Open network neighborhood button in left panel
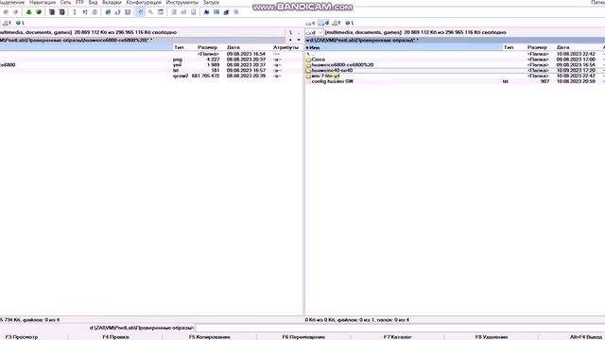Viewport: 605px width, 340px height. 20,23
